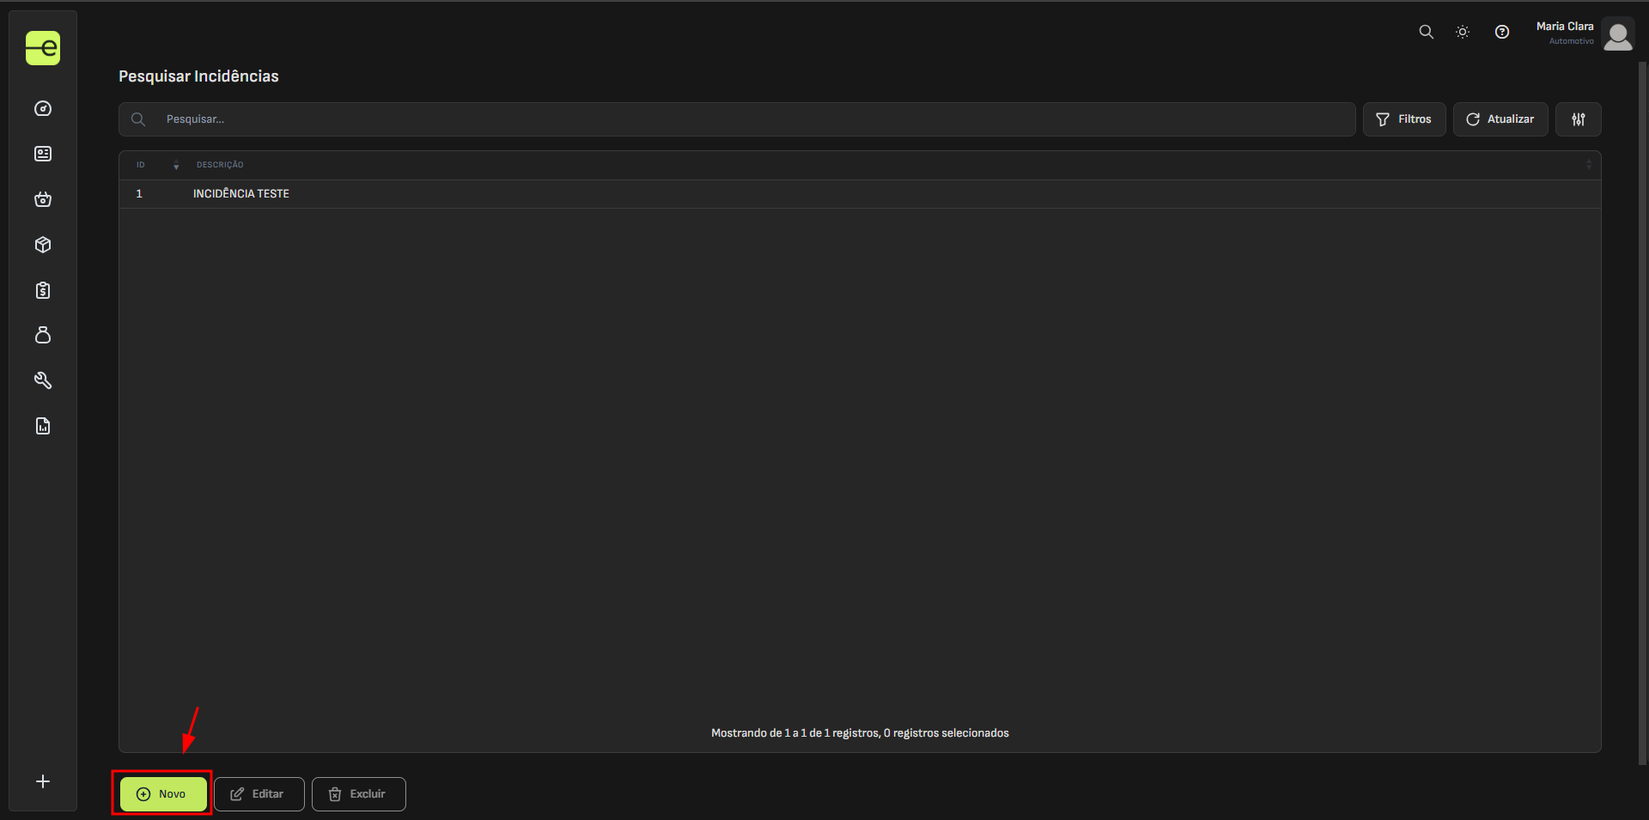Click the money bag sidebar icon
This screenshot has height=820, width=1649.
pos(43,335)
